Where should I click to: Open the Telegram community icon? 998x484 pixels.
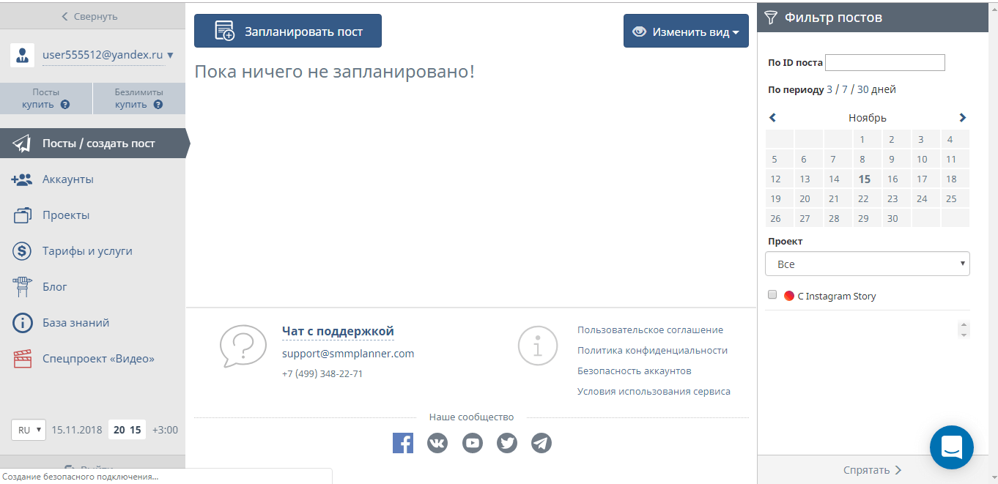tap(541, 443)
